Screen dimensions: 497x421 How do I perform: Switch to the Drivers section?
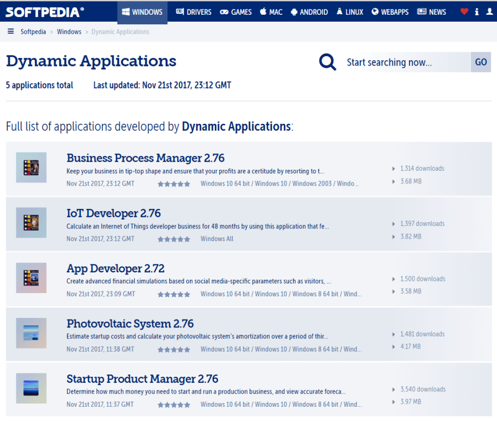coord(193,12)
